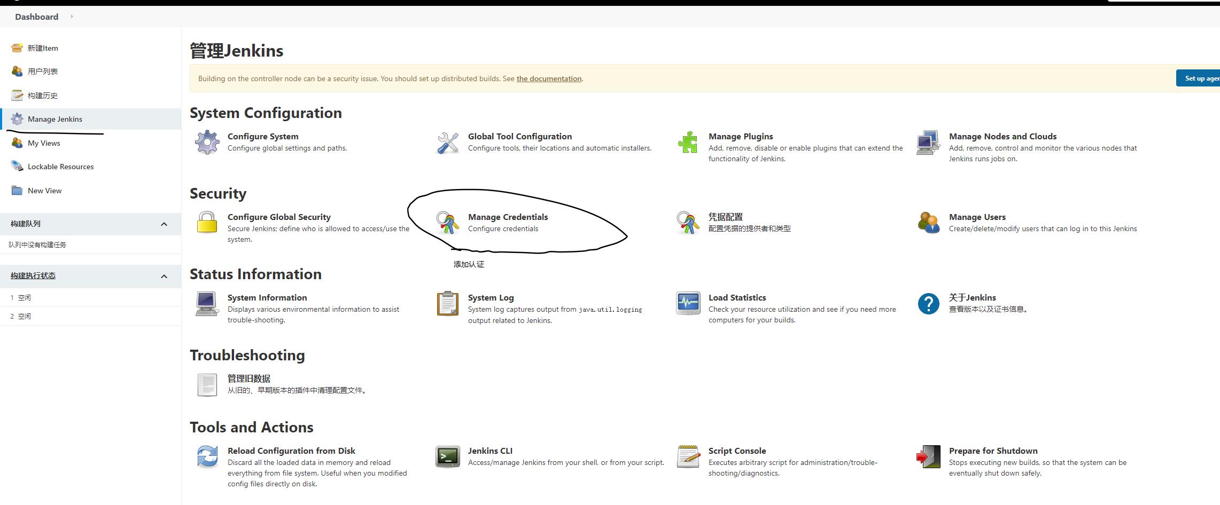Click the New View folder icon
Viewport: 1220px width, 505px height.
(x=17, y=191)
